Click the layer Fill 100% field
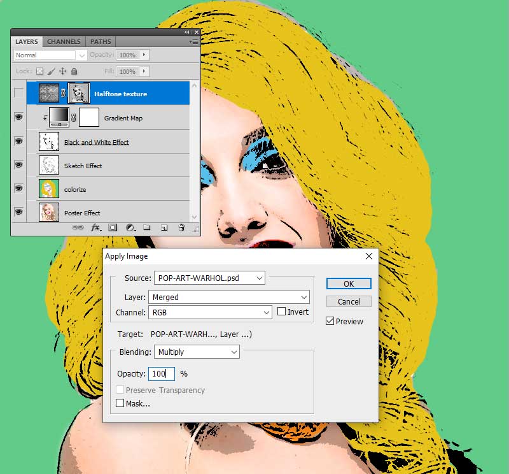This screenshot has height=474, width=509. tap(128, 71)
